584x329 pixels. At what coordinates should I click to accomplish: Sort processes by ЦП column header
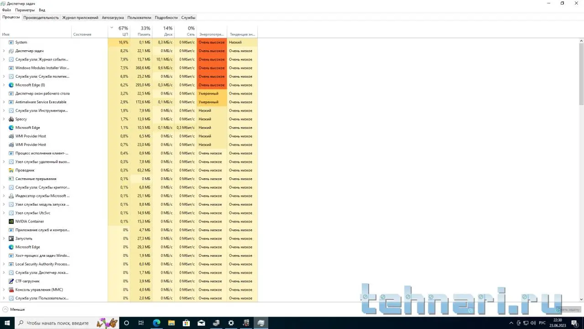click(x=119, y=31)
